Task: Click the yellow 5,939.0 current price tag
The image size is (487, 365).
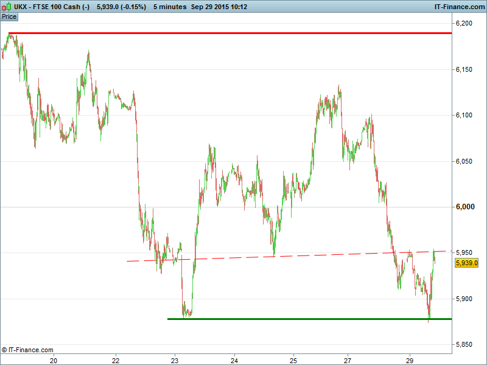Action: [466, 263]
